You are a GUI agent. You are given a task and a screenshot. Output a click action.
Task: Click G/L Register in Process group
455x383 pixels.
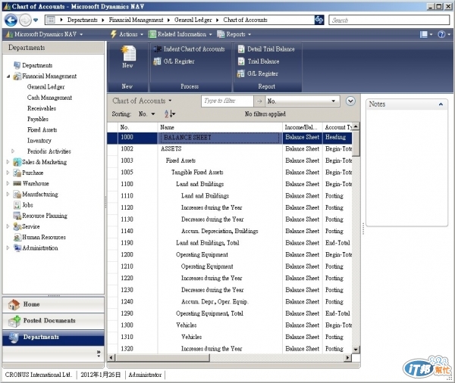pos(174,61)
